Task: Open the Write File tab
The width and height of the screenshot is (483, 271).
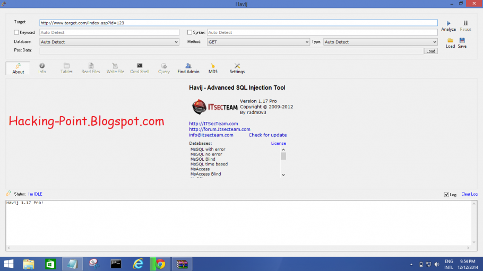Action: 115,68
